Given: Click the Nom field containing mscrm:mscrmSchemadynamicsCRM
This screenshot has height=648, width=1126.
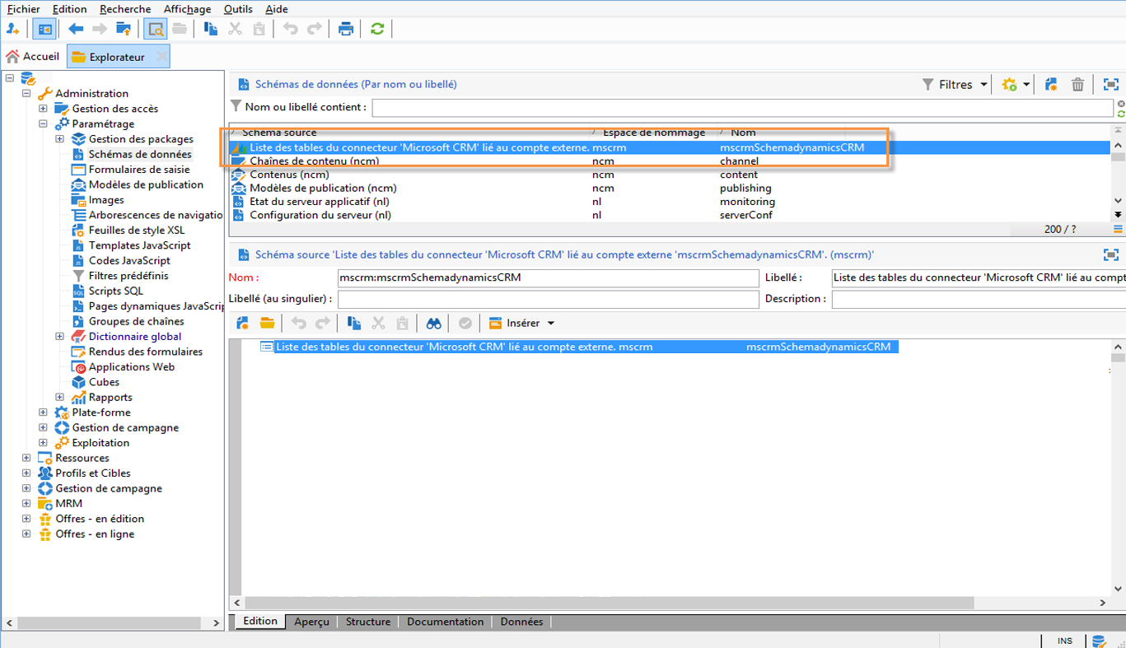Looking at the screenshot, I should [549, 277].
